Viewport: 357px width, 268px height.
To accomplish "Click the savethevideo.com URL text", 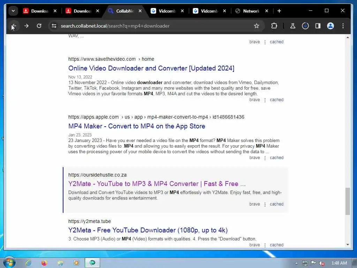I will [102, 59].
